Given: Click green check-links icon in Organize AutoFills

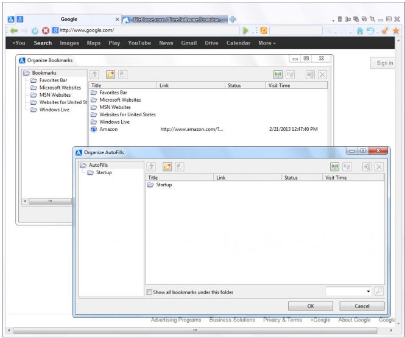Looking at the screenshot, I should [x=334, y=167].
